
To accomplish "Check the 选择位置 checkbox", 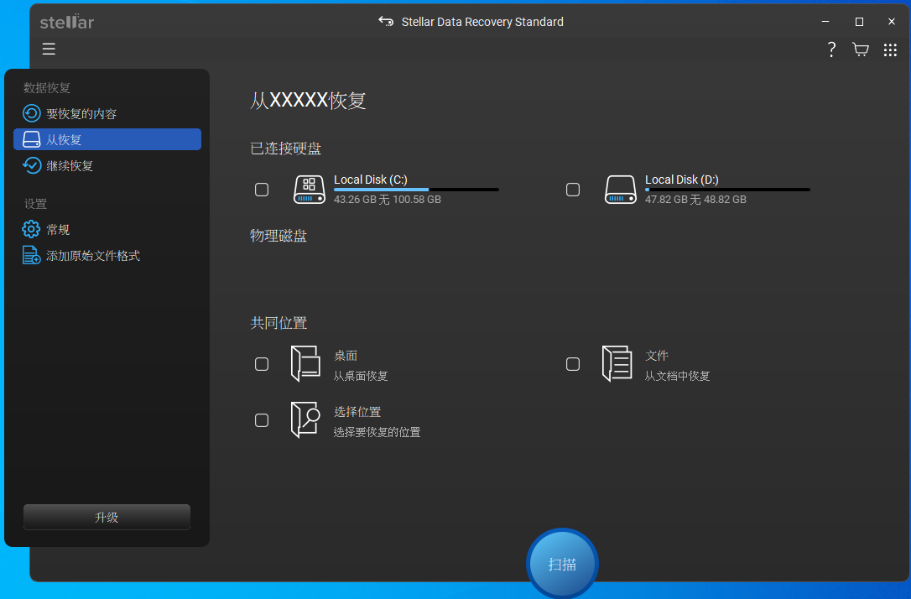I will (262, 420).
